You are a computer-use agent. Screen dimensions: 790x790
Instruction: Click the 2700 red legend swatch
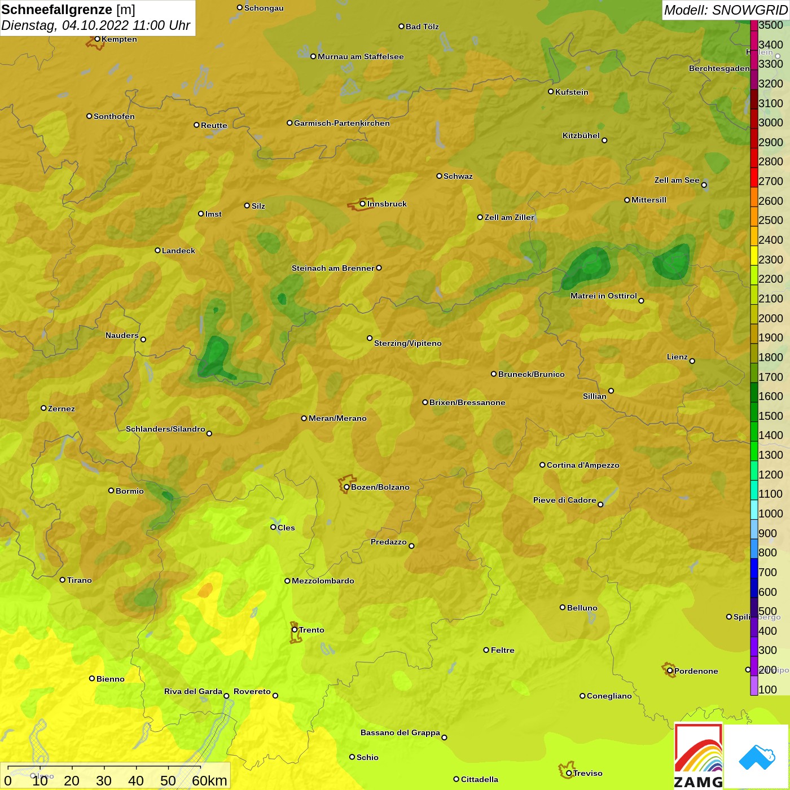click(754, 177)
